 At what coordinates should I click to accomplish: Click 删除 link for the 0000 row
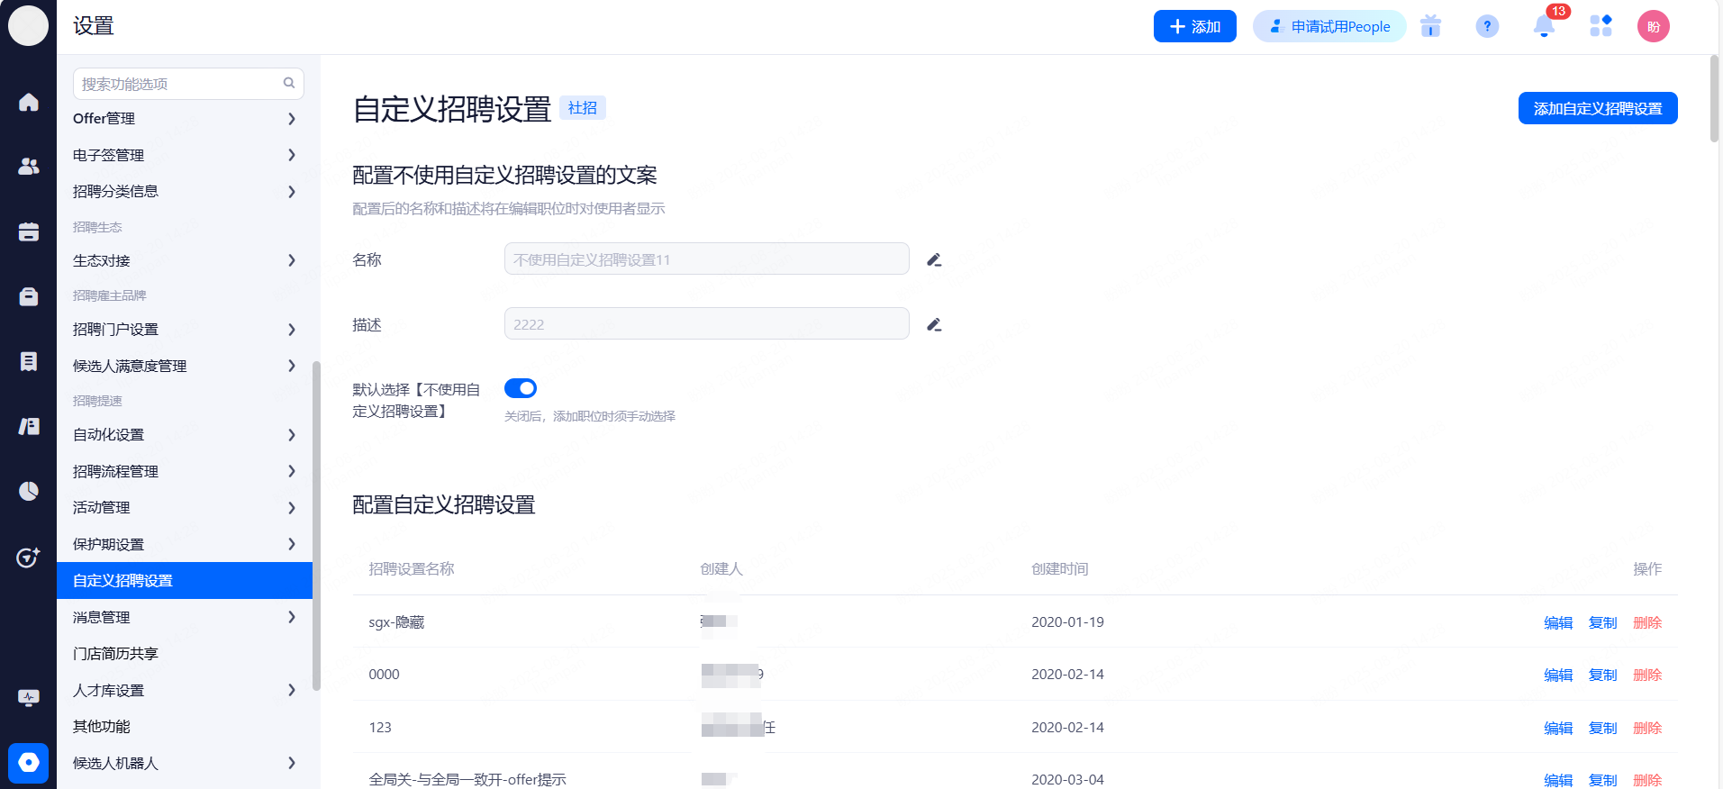click(1646, 675)
